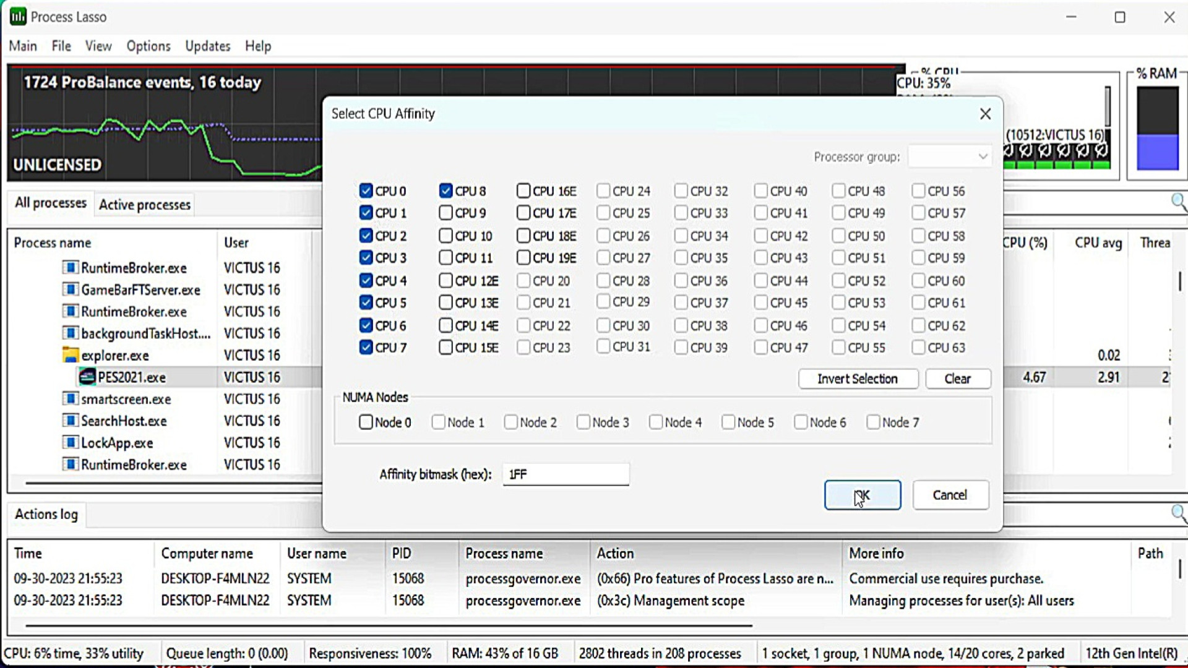Click the Actions log horizontal scrollbar

click(389, 625)
